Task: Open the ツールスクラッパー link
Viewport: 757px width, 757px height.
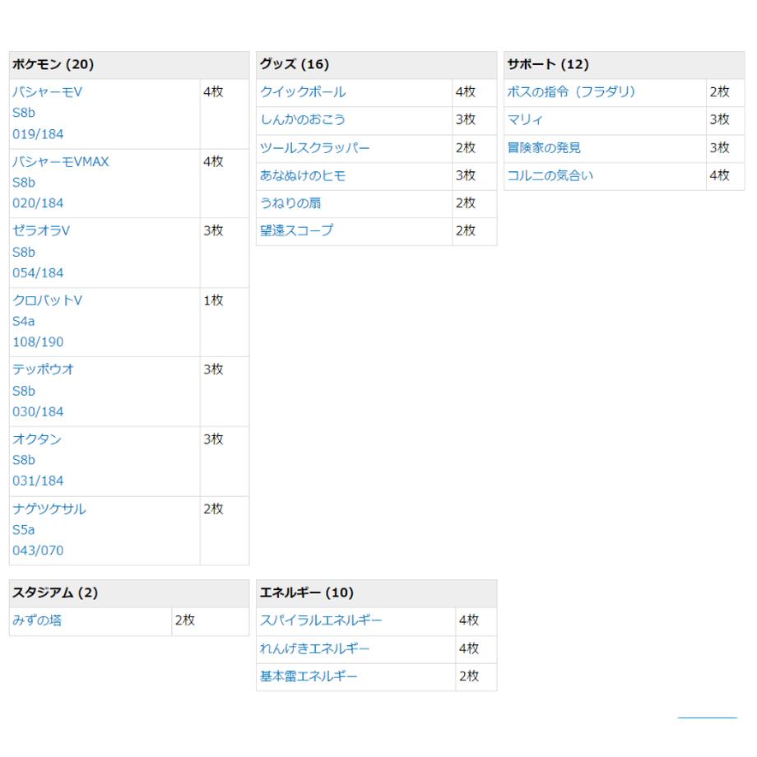Action: coord(315,147)
